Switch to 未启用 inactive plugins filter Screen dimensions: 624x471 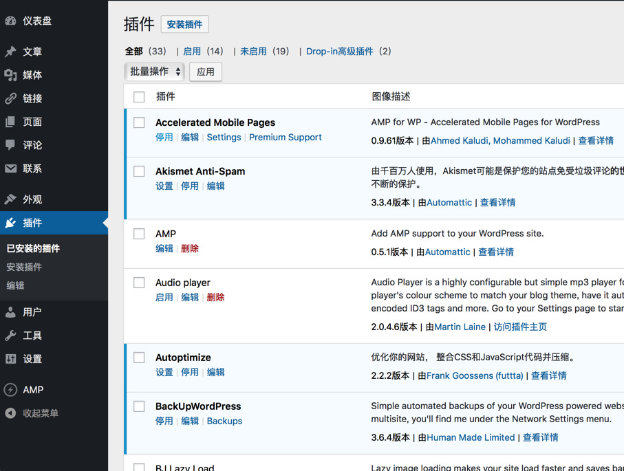(253, 52)
